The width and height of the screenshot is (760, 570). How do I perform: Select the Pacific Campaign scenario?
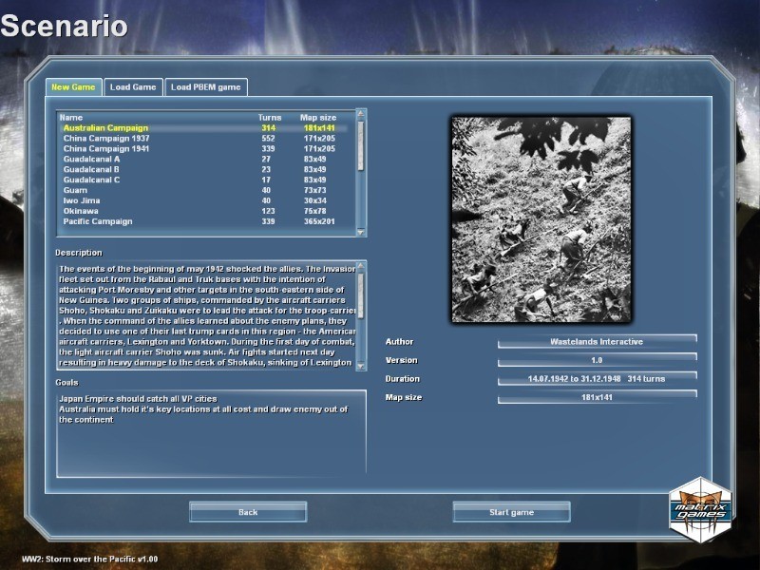(x=98, y=221)
